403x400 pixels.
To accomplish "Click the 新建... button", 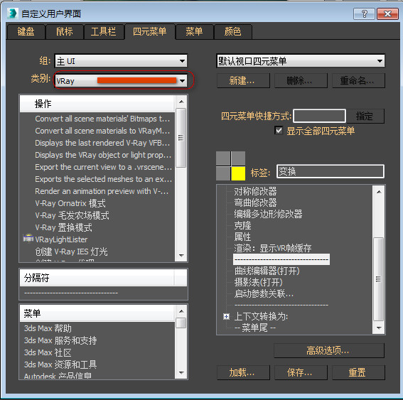I will [x=243, y=81].
